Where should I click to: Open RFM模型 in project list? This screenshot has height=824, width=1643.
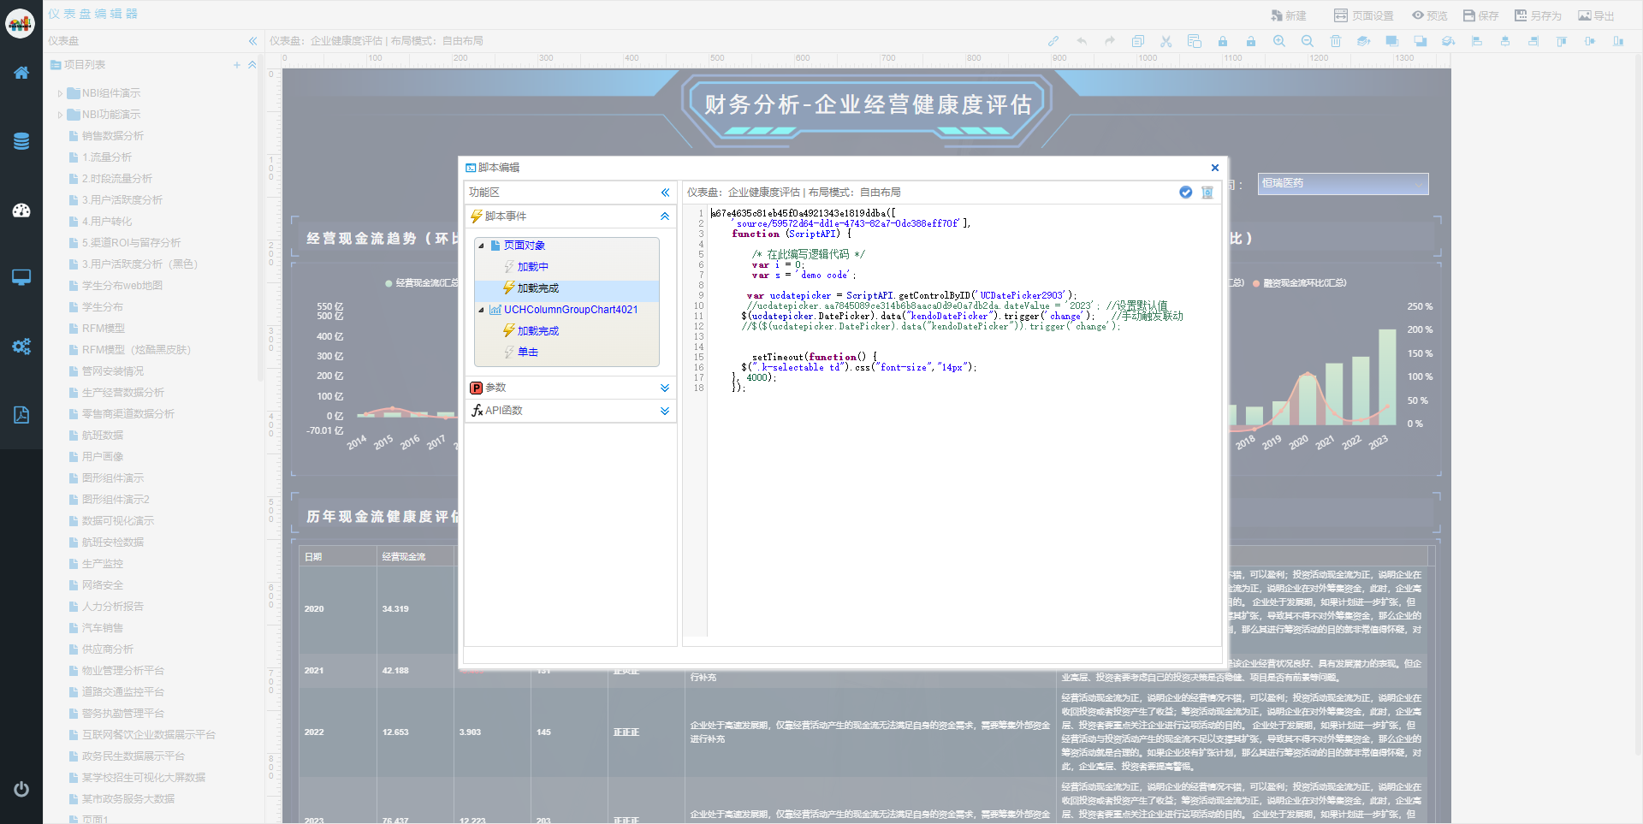pos(104,329)
